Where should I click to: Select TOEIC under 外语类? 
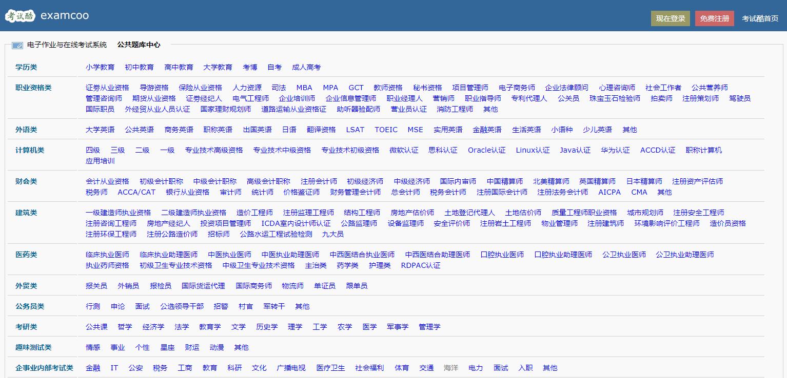click(386, 130)
